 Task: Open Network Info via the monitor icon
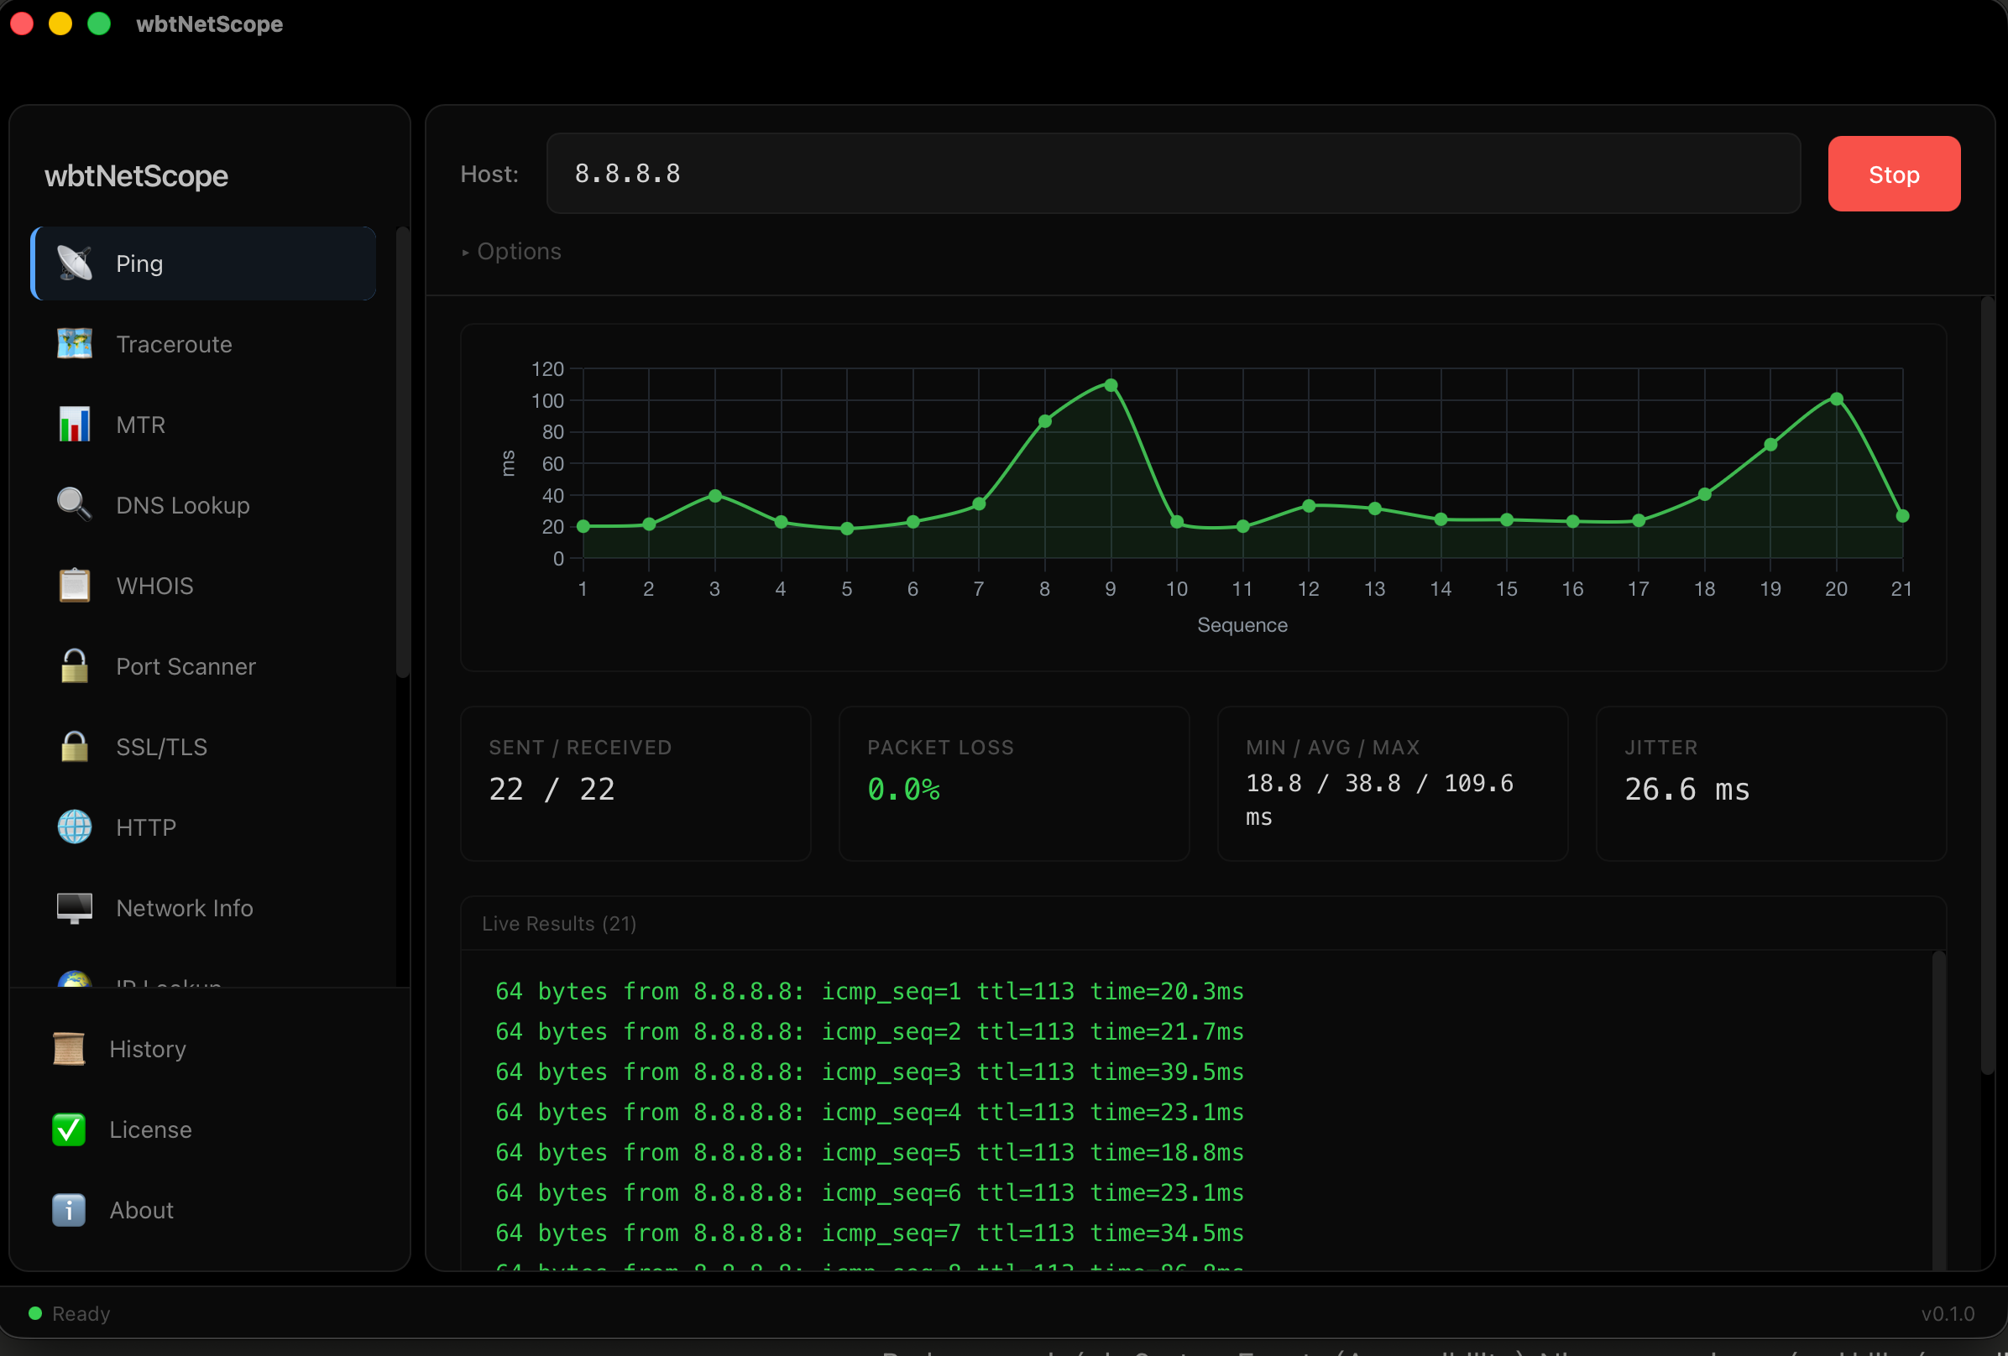tap(75, 908)
